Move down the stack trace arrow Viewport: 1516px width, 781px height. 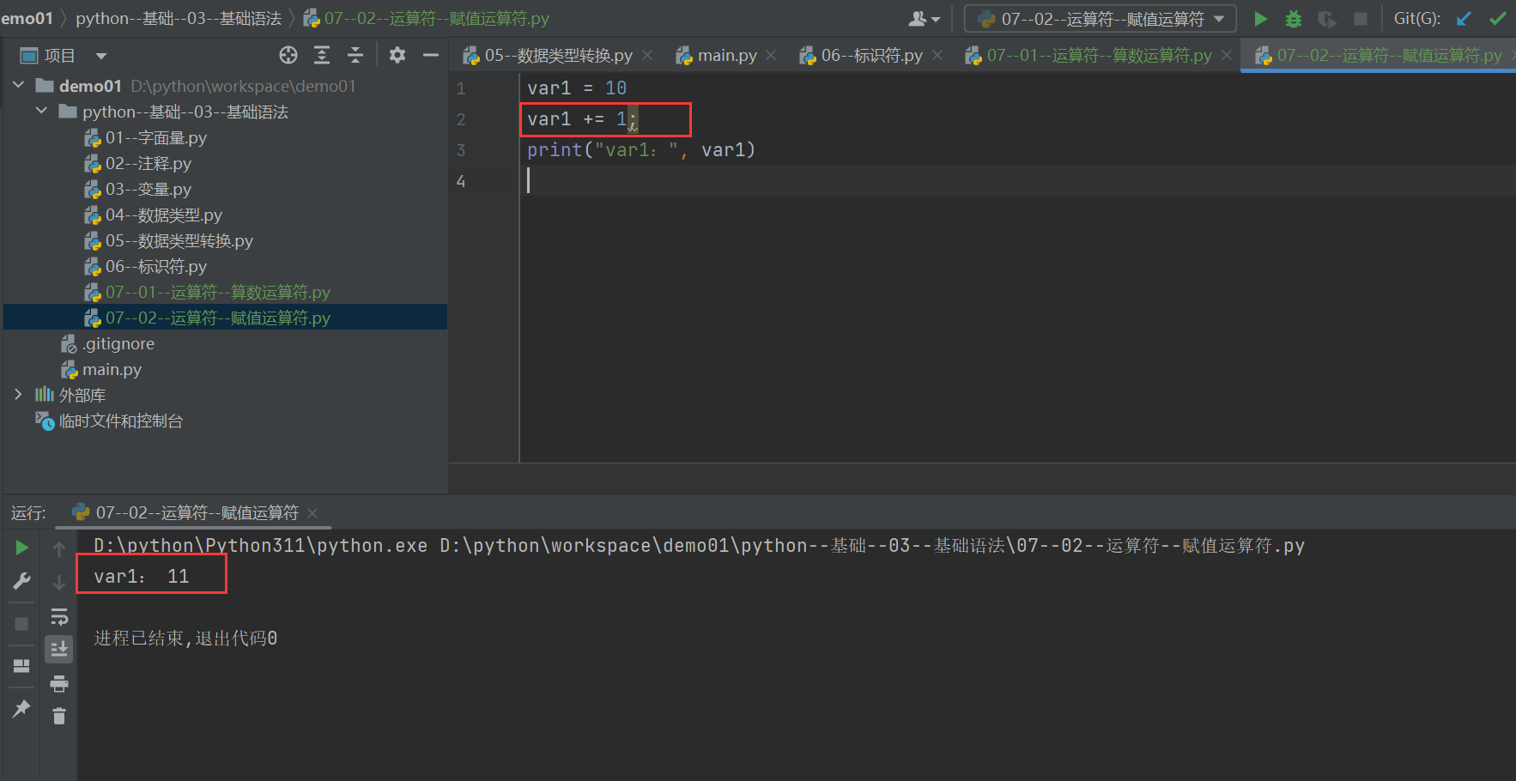59,583
